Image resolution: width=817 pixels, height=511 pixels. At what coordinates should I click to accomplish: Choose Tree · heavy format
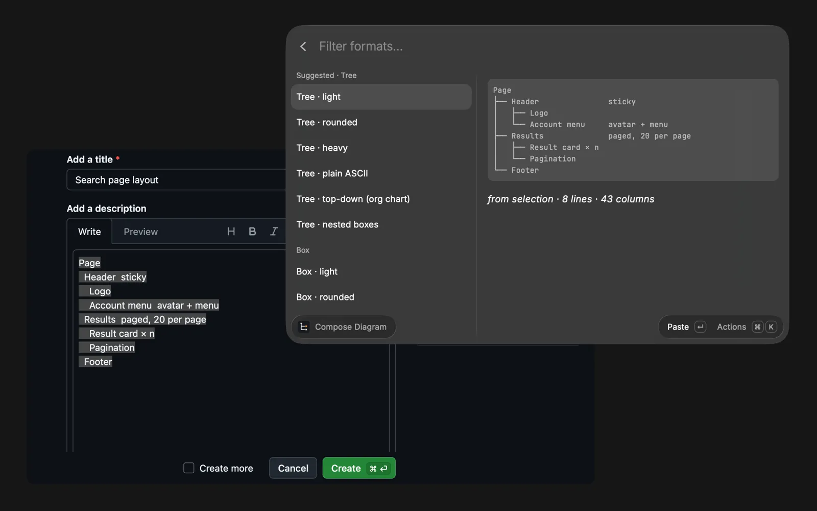(381, 148)
